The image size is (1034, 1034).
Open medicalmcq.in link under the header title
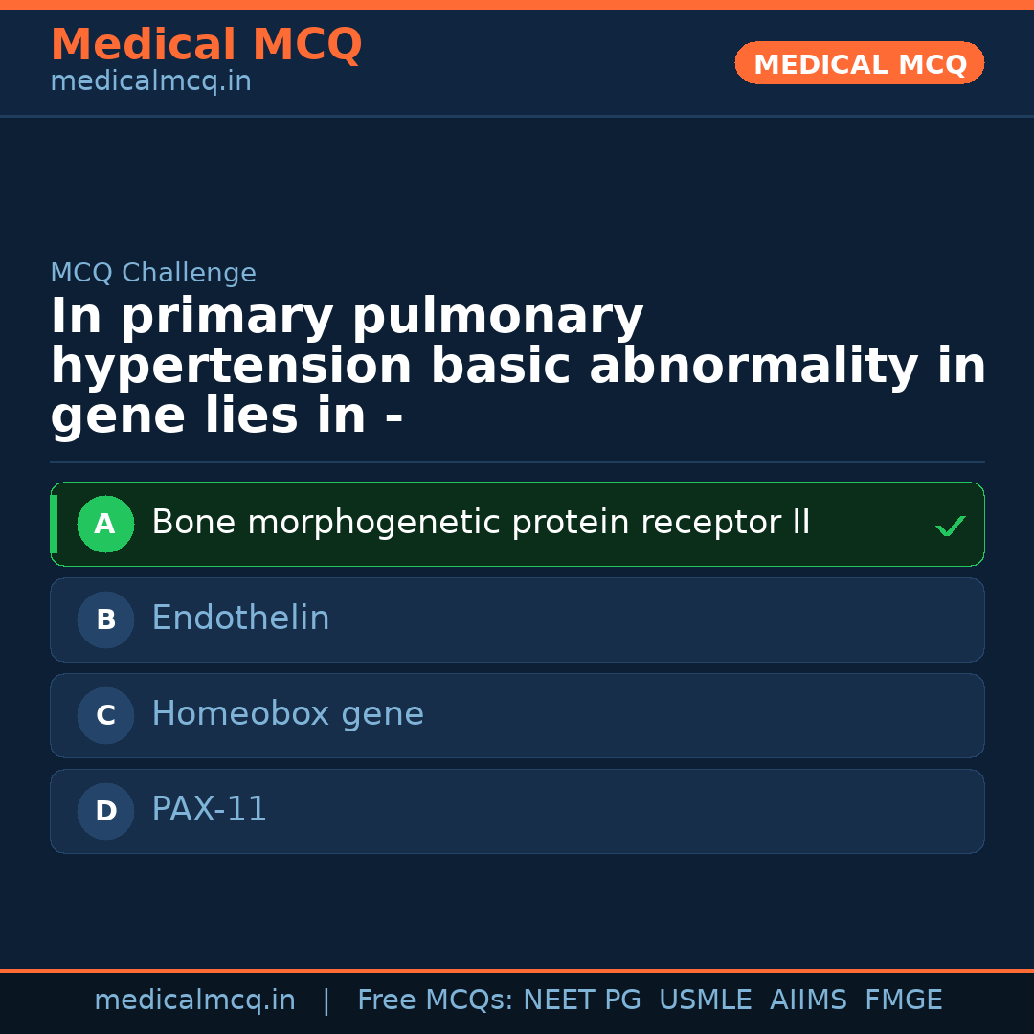(150, 82)
